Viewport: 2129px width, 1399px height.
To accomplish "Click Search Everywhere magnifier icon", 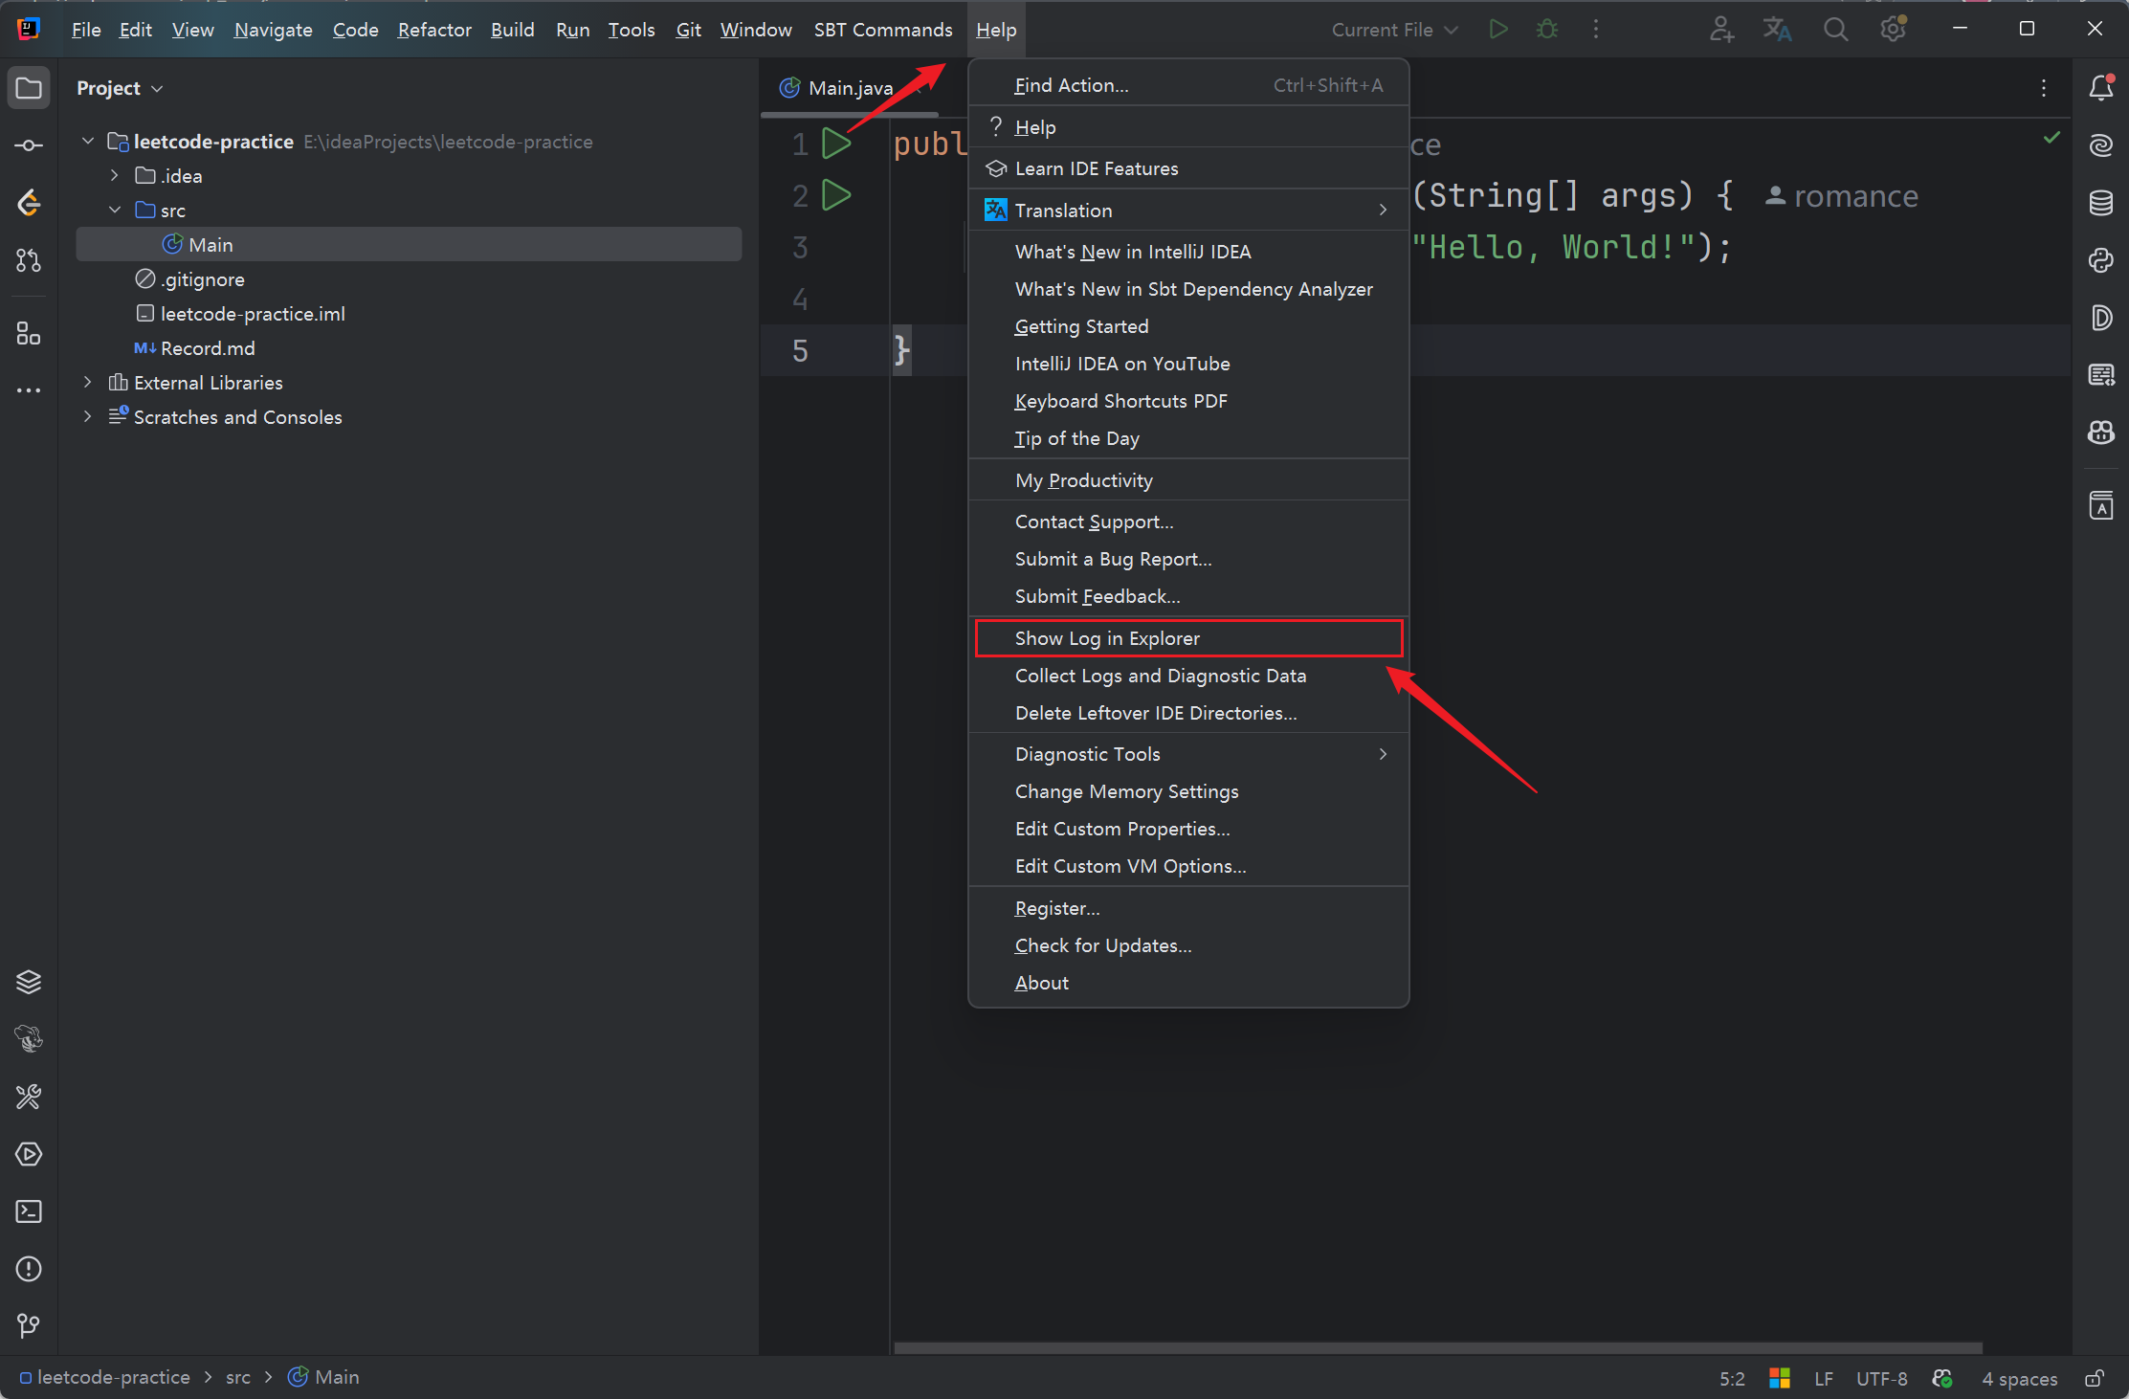I will point(1835,30).
